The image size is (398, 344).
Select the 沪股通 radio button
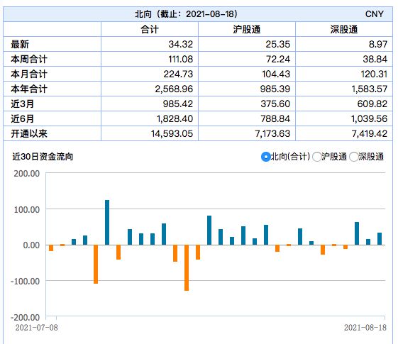[x=317, y=157]
